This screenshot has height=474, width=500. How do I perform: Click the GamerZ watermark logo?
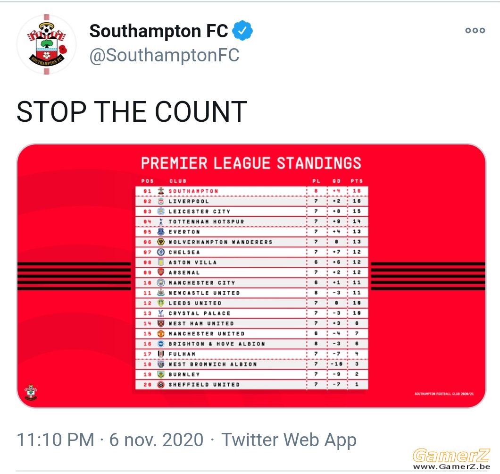coord(451,459)
